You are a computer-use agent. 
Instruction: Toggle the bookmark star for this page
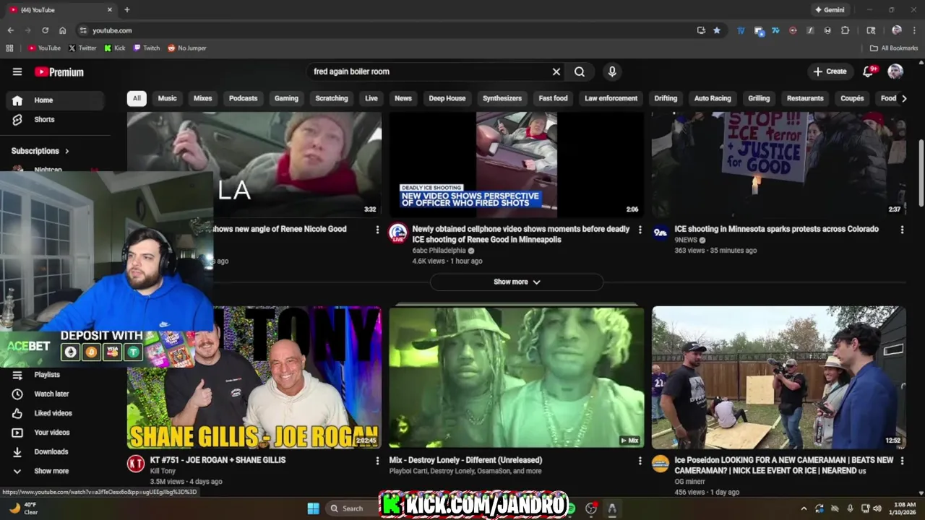[x=717, y=30]
